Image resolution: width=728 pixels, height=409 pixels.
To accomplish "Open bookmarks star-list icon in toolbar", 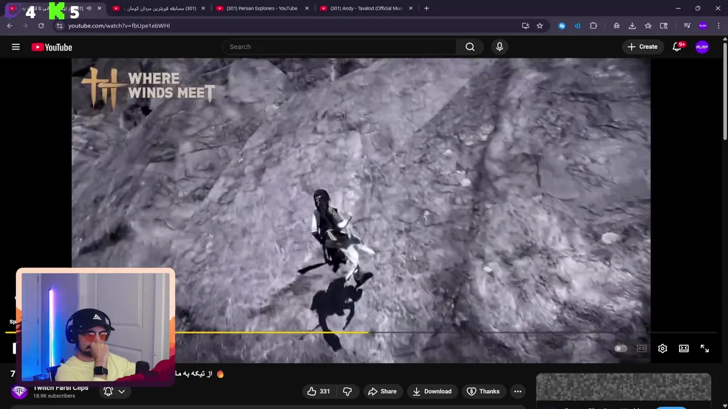I will 648,26.
